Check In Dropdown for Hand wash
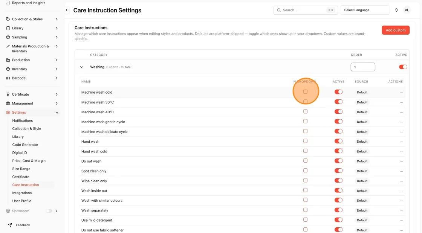The width and height of the screenshot is (422, 233). (x=305, y=141)
